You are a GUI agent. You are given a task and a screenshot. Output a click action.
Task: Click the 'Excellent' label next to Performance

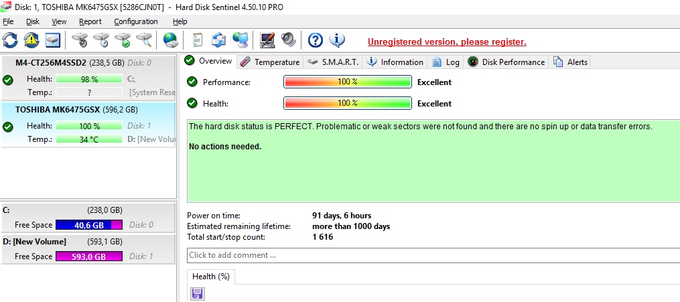tap(435, 82)
